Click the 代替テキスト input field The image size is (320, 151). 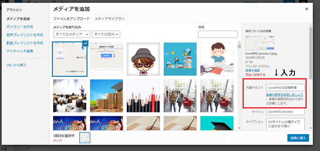pyautogui.click(x=285, y=88)
